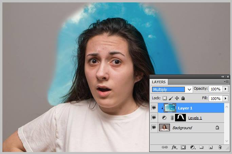Create a new group folder icon
The width and height of the screenshot is (232, 154).
[x=201, y=147]
